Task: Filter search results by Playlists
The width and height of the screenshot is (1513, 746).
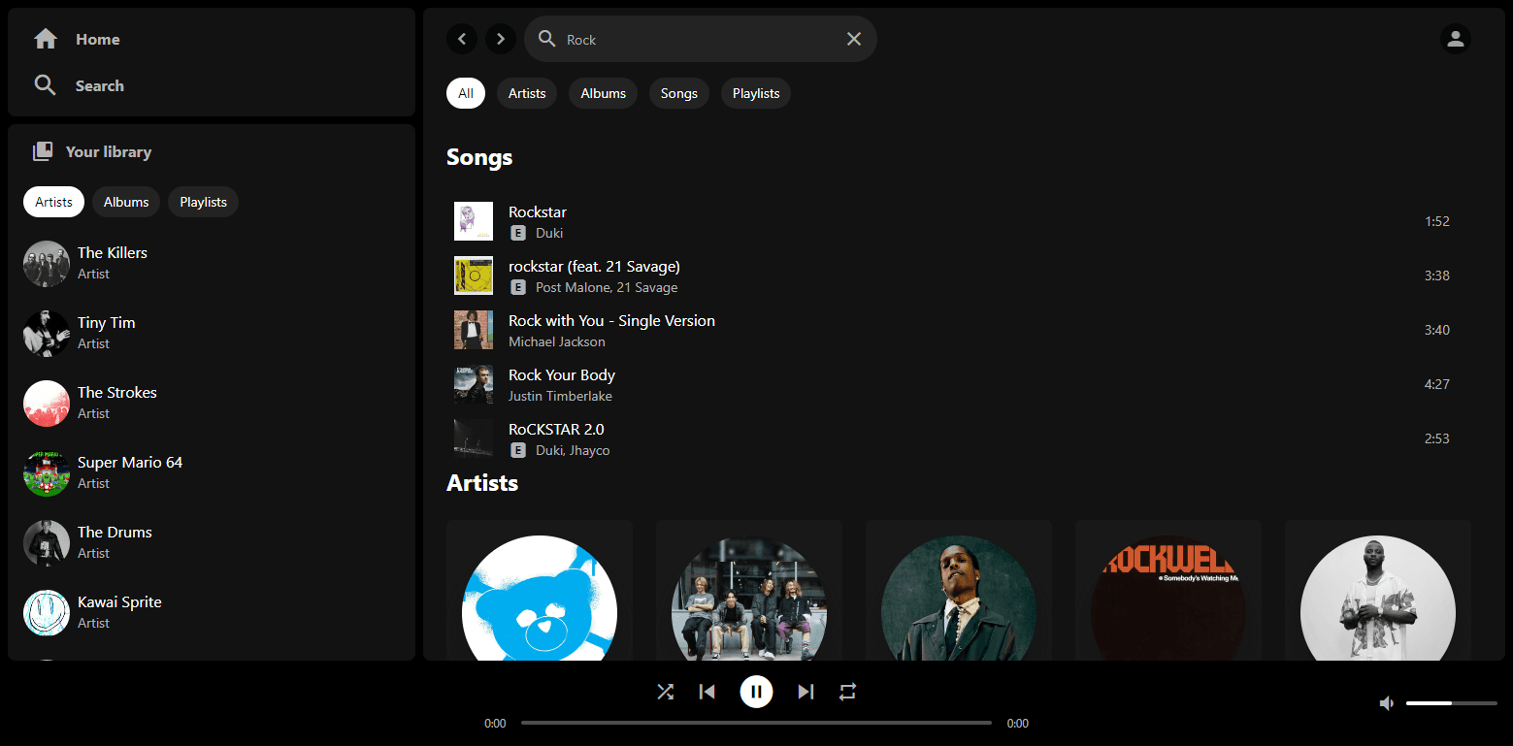Action: 756,93
